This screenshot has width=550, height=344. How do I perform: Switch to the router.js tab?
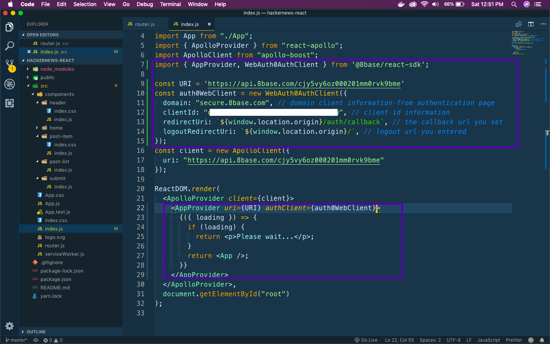click(145, 24)
